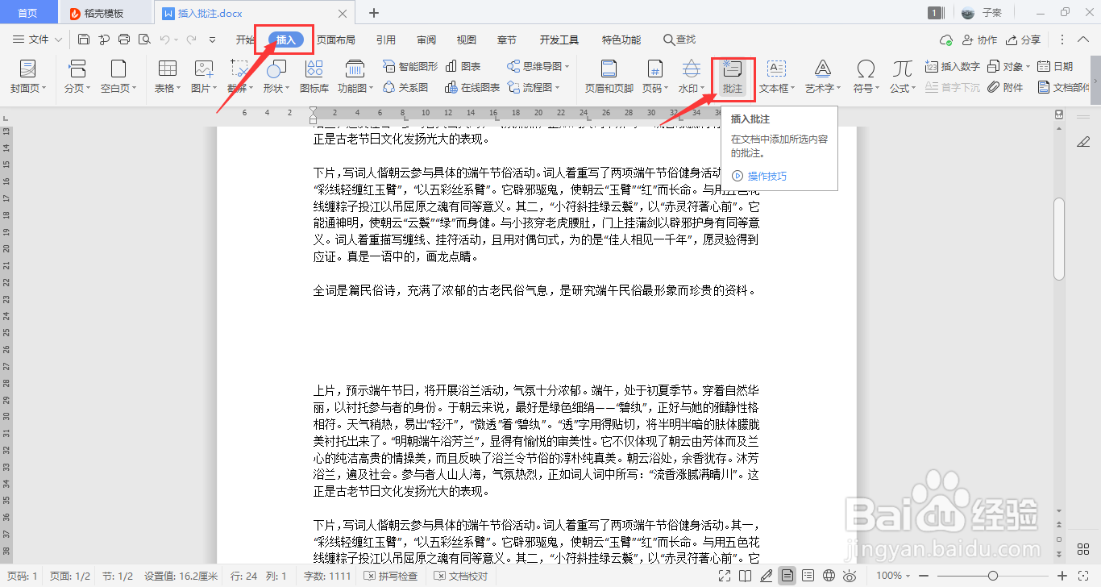1101x587 pixels.
Task: Open the 文件 file menu
Action: (38, 40)
